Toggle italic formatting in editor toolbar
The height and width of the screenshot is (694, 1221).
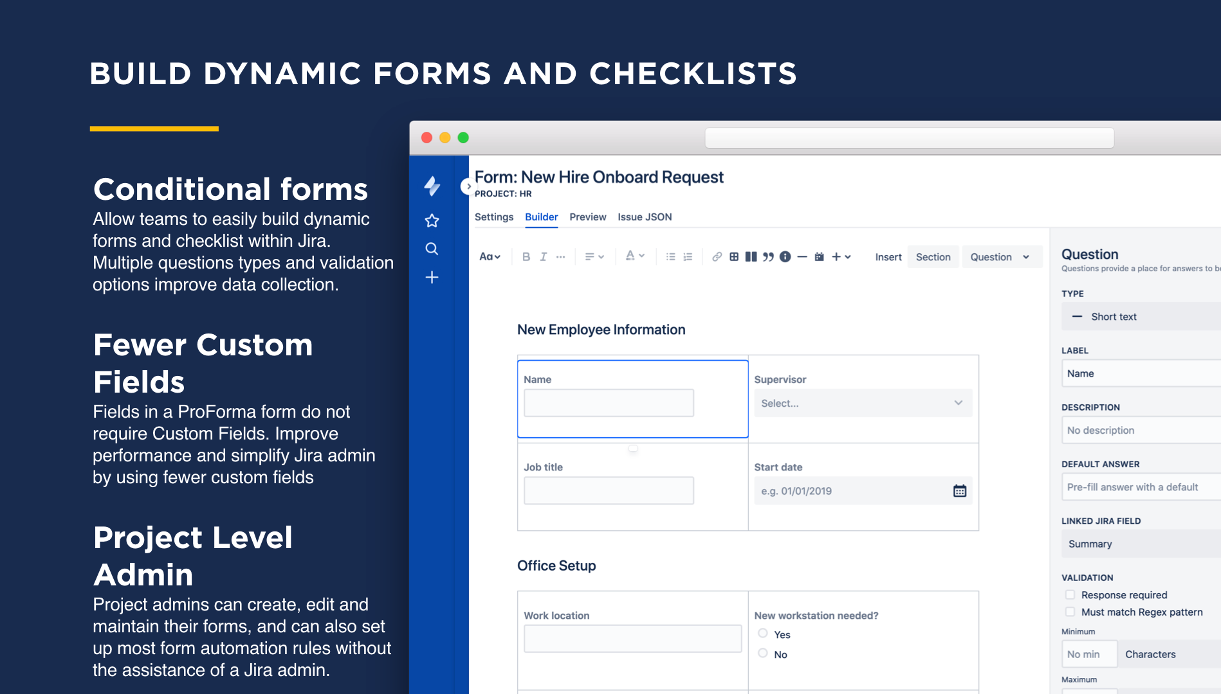543,256
